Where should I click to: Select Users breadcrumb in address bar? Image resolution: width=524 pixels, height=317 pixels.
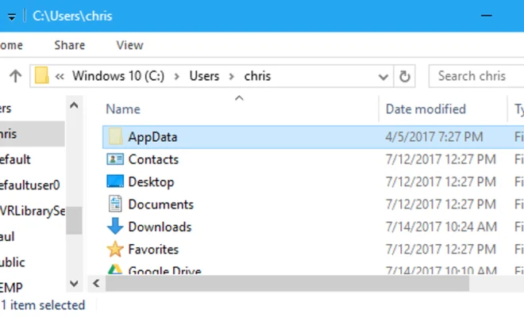tap(204, 76)
